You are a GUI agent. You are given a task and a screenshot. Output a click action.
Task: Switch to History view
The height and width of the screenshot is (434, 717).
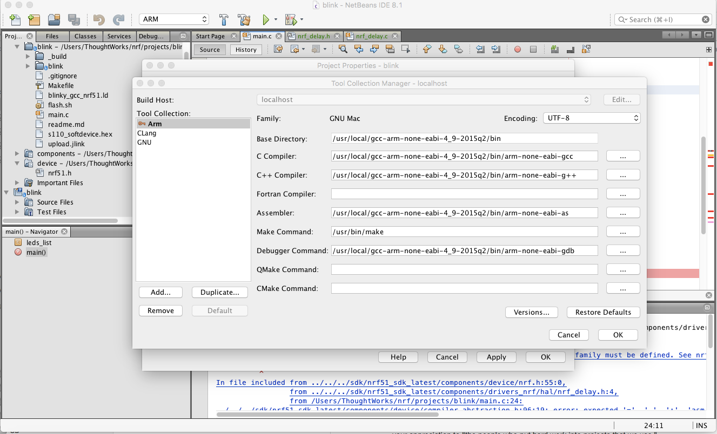pos(246,50)
